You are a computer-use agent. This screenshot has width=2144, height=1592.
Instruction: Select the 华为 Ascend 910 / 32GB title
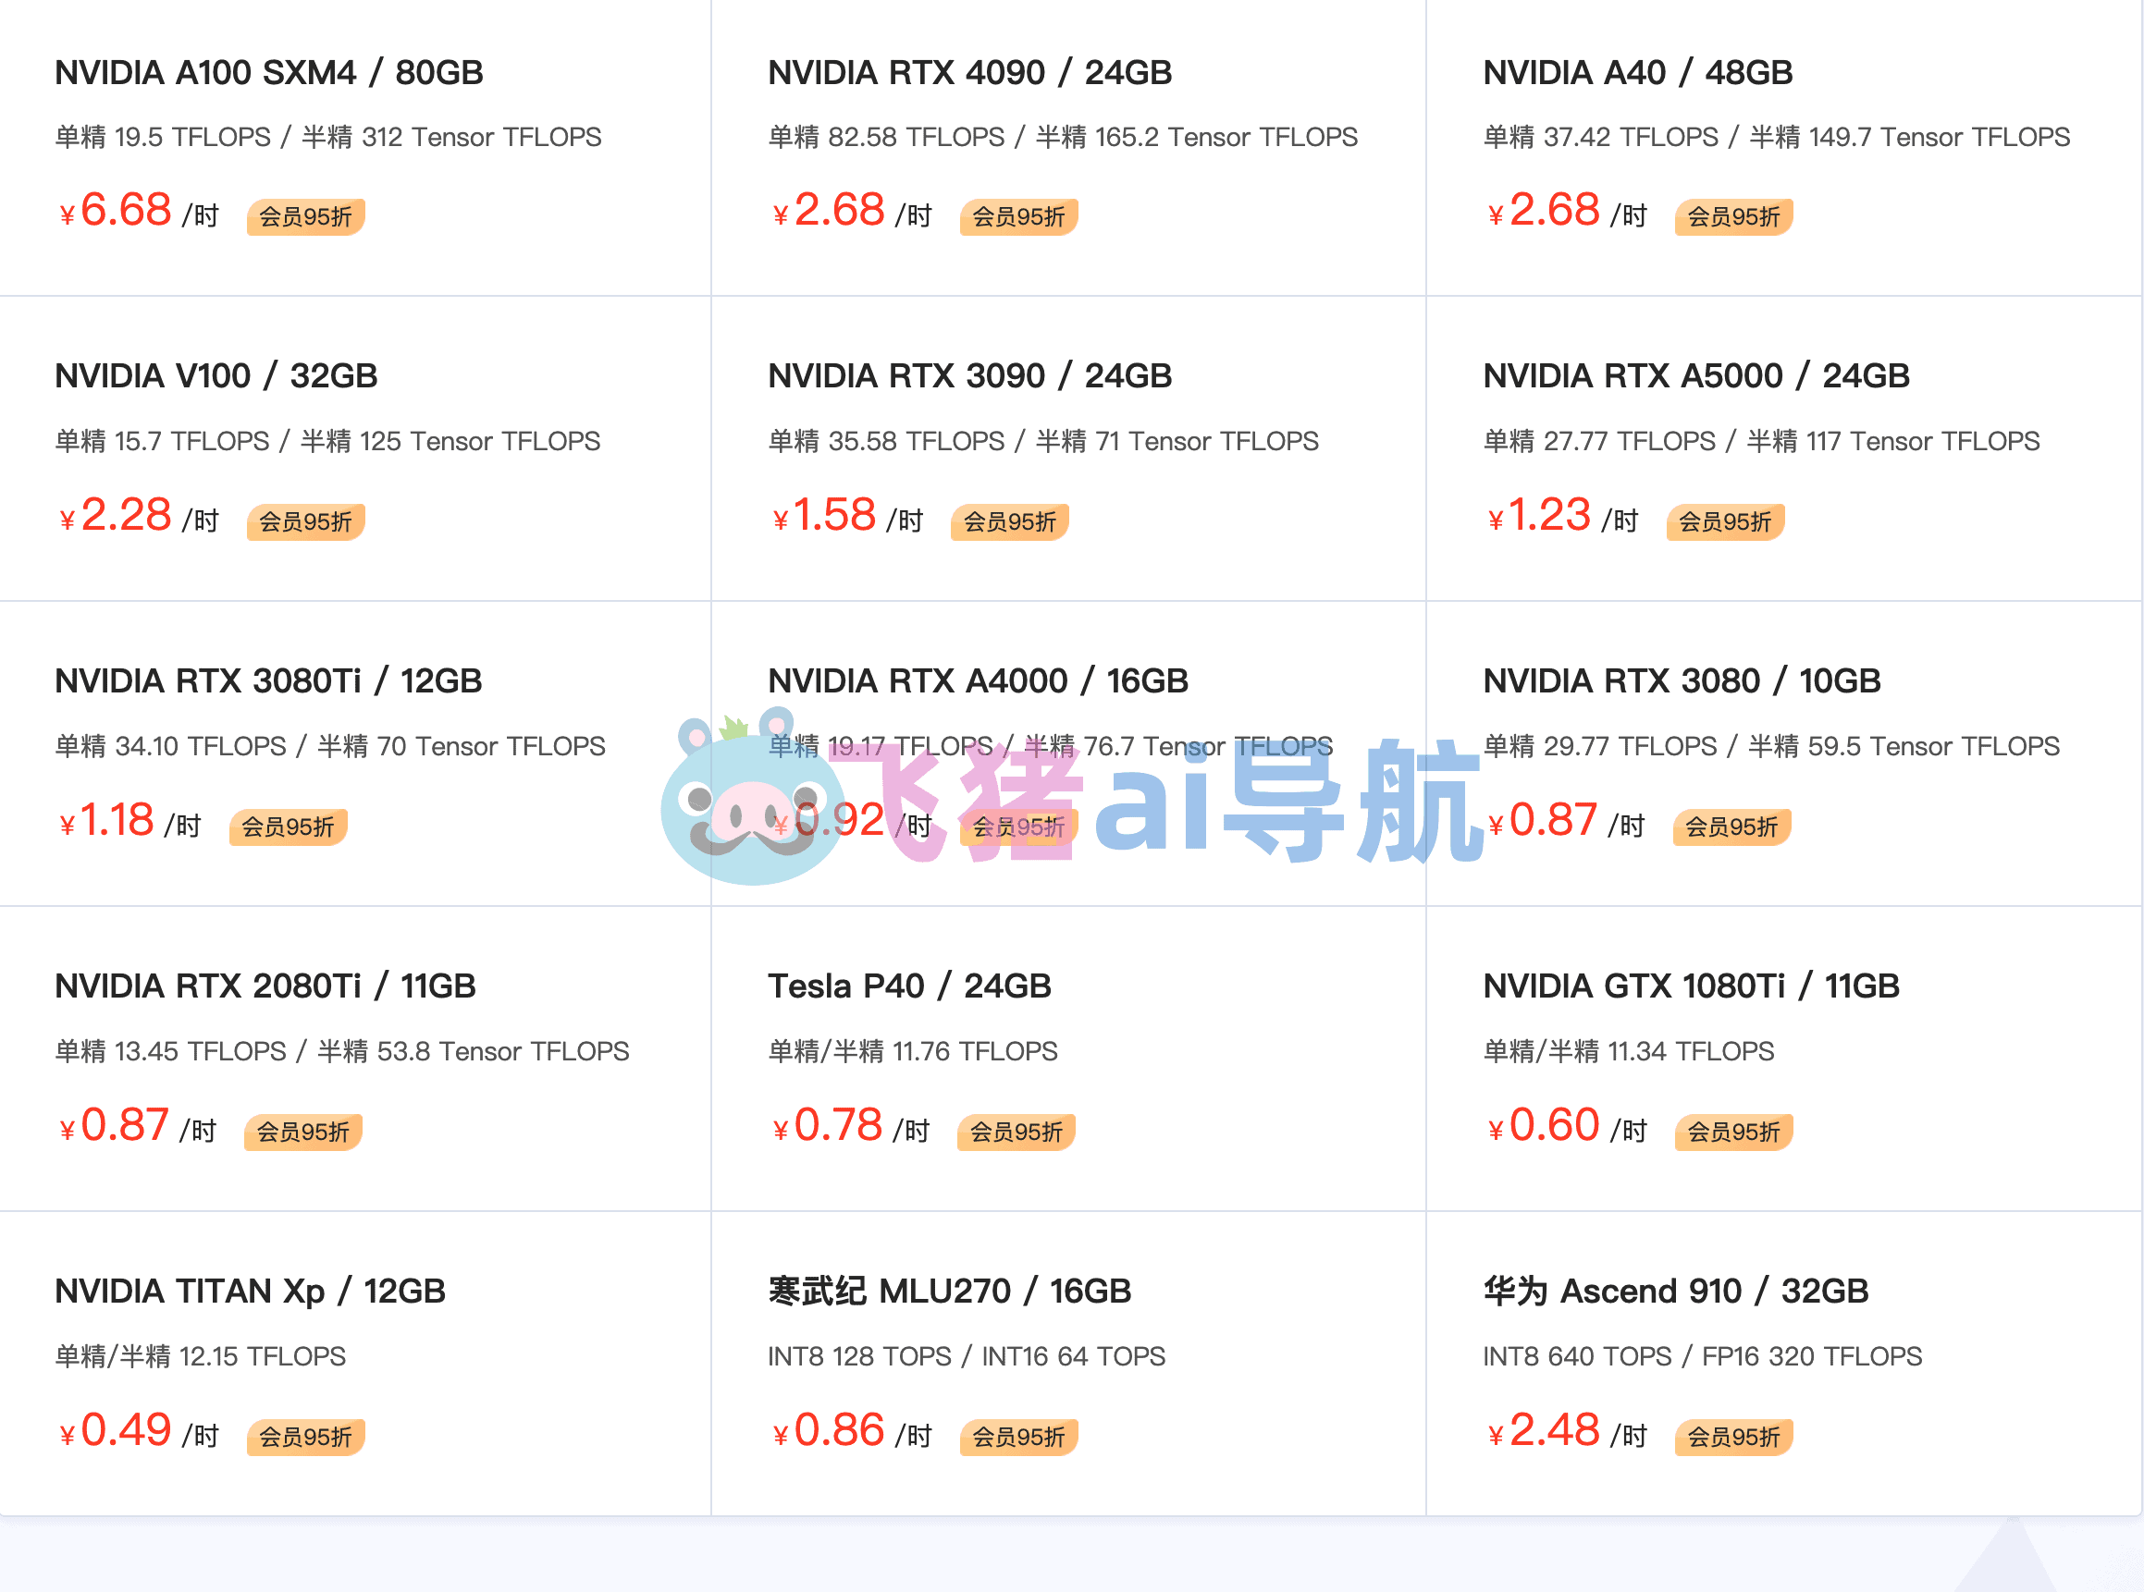click(1675, 1291)
